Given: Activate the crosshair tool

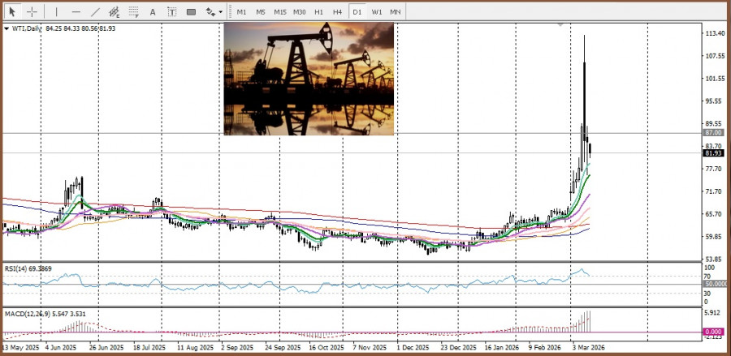Looking at the screenshot, I should [32, 12].
